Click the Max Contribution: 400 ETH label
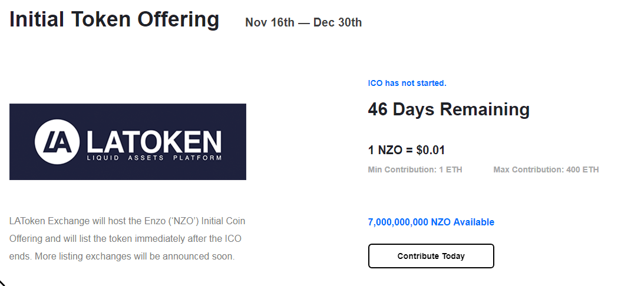The height and width of the screenshot is (286, 631). (546, 169)
